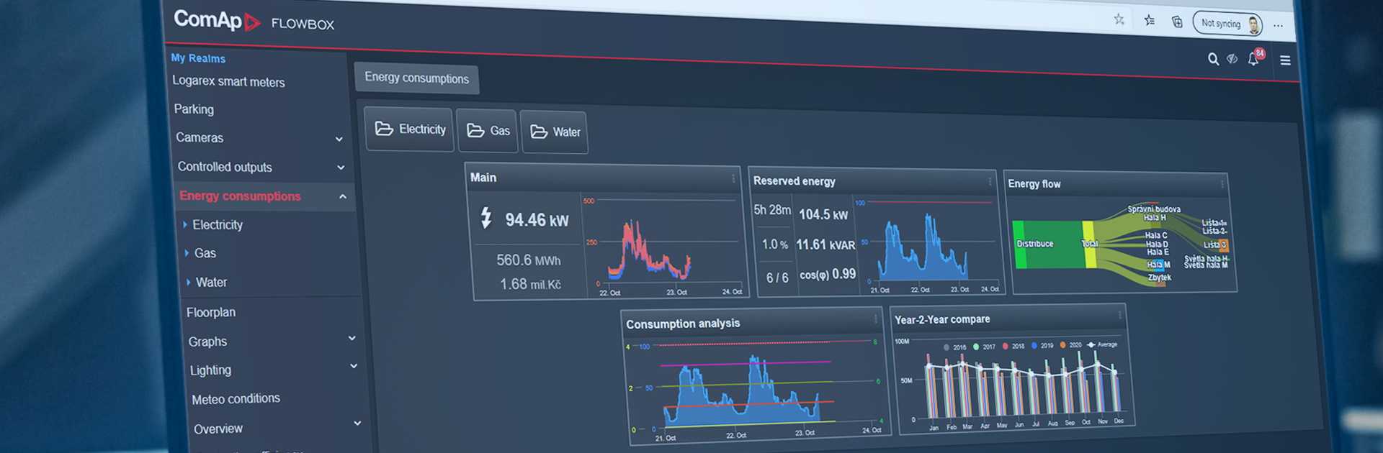This screenshot has height=453, width=1383.
Task: Click the cos(φ) 0.99 value
Action: pyautogui.click(x=828, y=275)
